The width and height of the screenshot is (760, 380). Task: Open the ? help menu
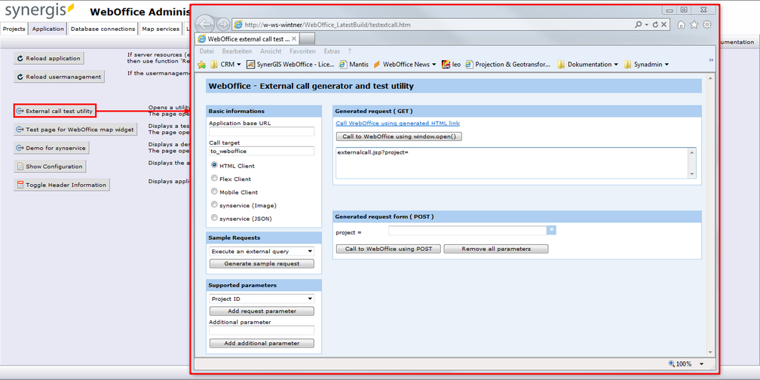350,51
